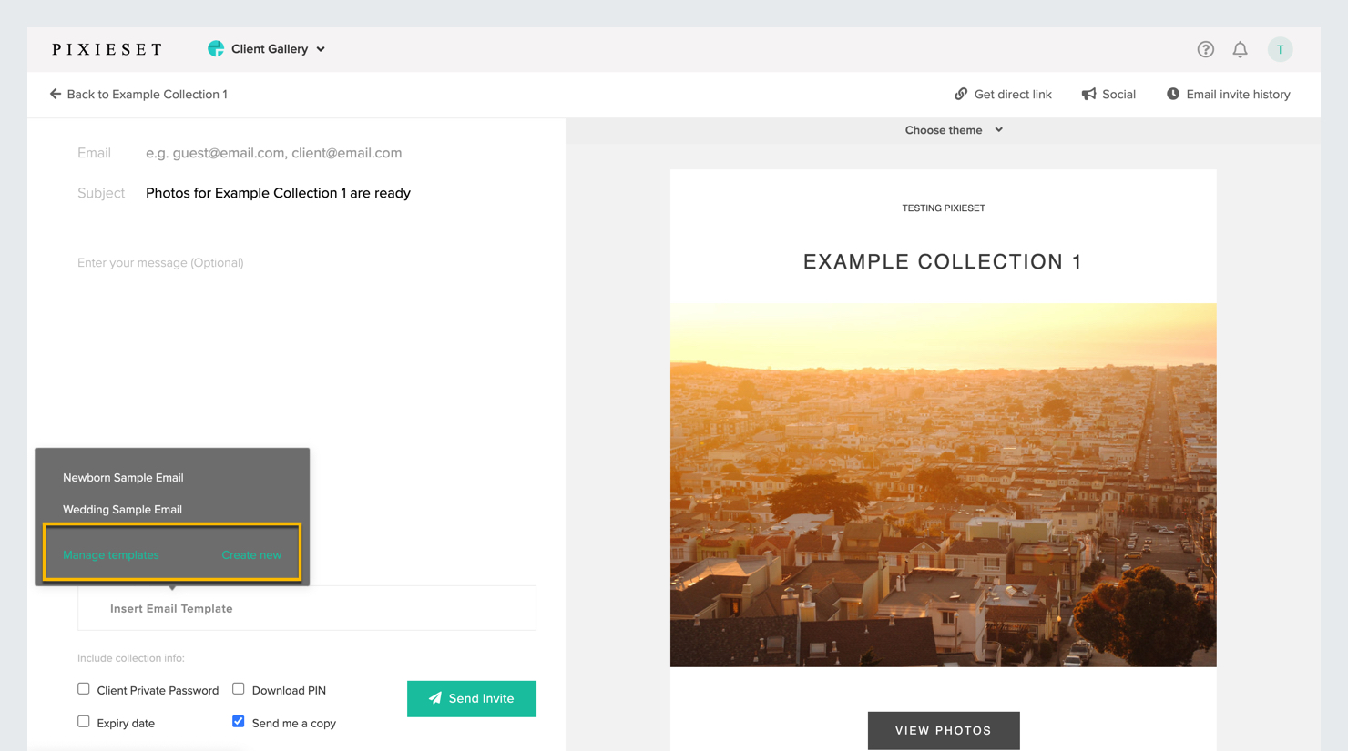
Task: Select Wedding Sample Email template
Action: tap(122, 509)
